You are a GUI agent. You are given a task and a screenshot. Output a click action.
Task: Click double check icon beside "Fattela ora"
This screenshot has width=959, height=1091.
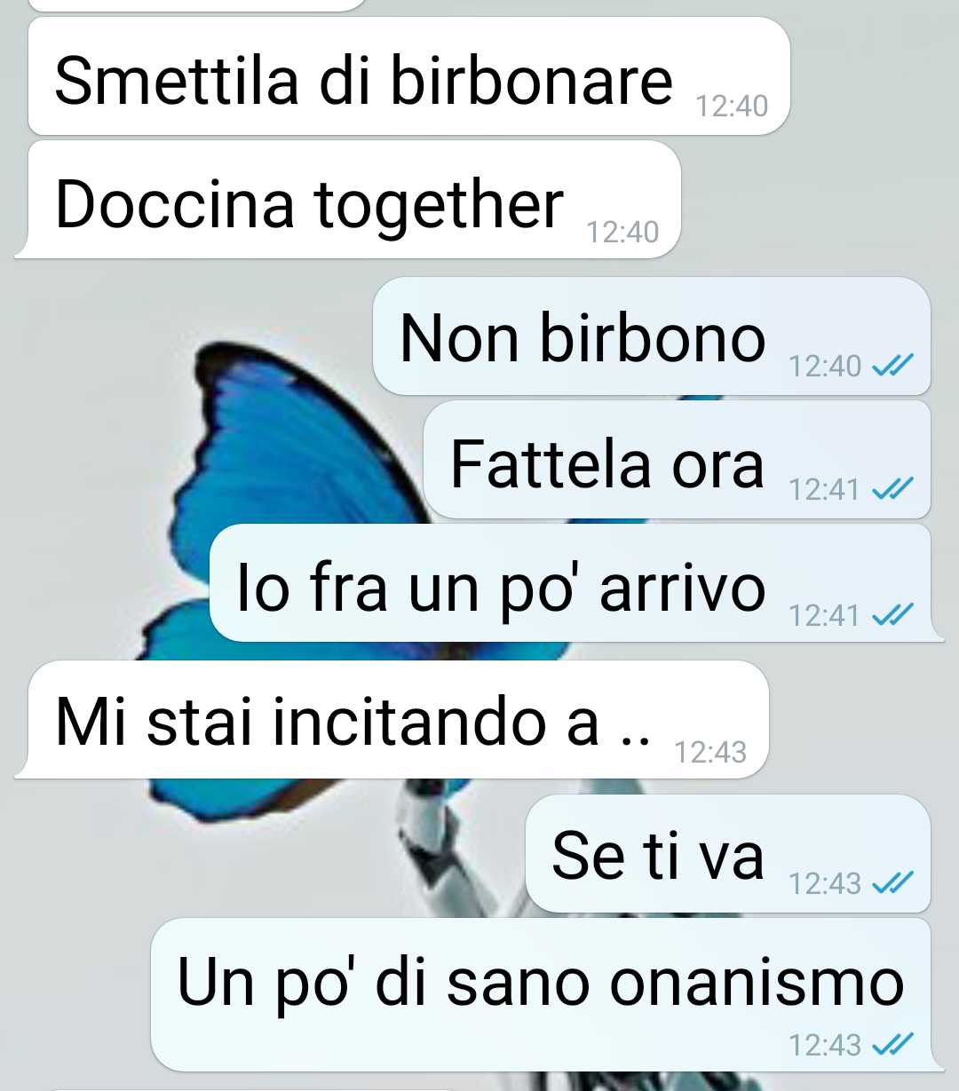(892, 489)
